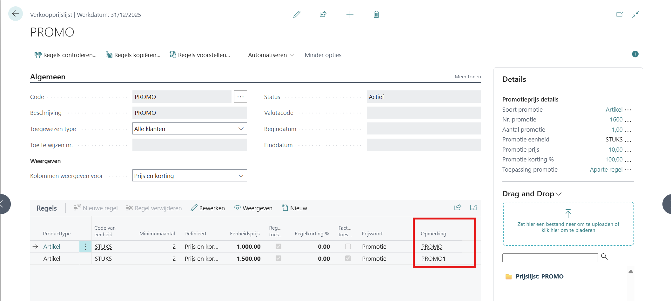Click the Drag and Drop search input field
This screenshot has width=671, height=301.
tap(550, 258)
